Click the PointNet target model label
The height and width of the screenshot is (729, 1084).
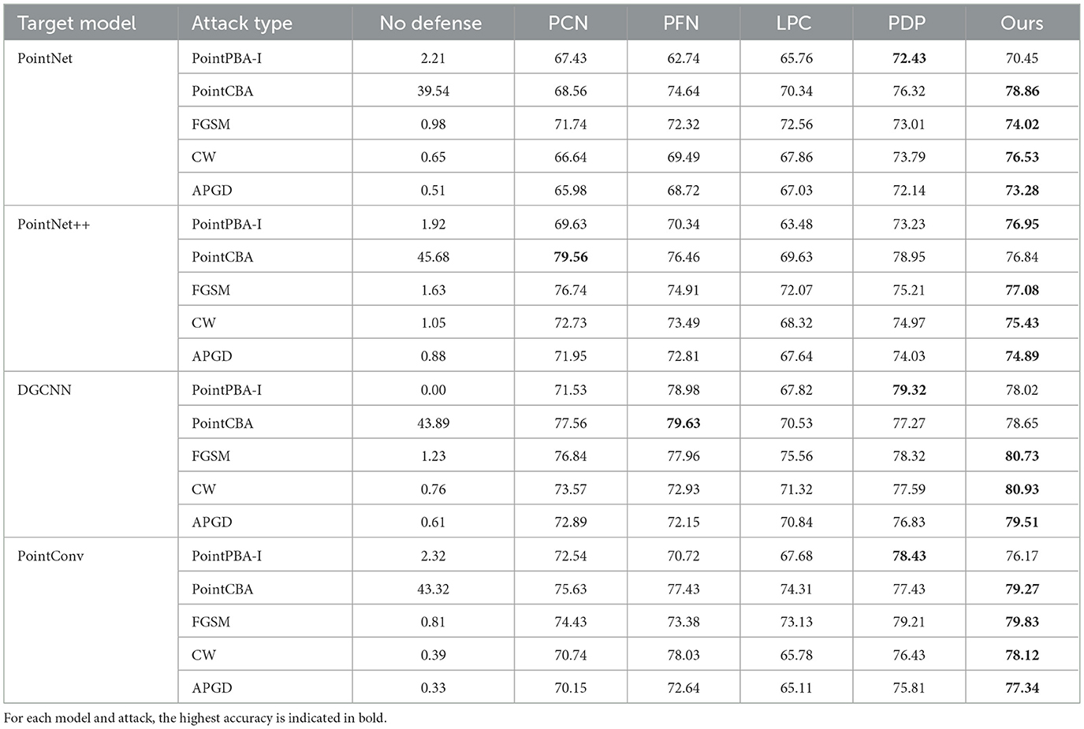[x=45, y=58]
